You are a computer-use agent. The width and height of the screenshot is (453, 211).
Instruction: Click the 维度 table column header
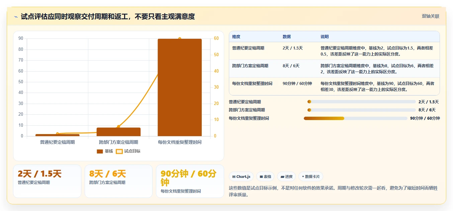(236, 37)
